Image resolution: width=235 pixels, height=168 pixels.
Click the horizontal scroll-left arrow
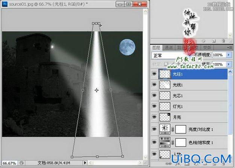click(x=90, y=163)
